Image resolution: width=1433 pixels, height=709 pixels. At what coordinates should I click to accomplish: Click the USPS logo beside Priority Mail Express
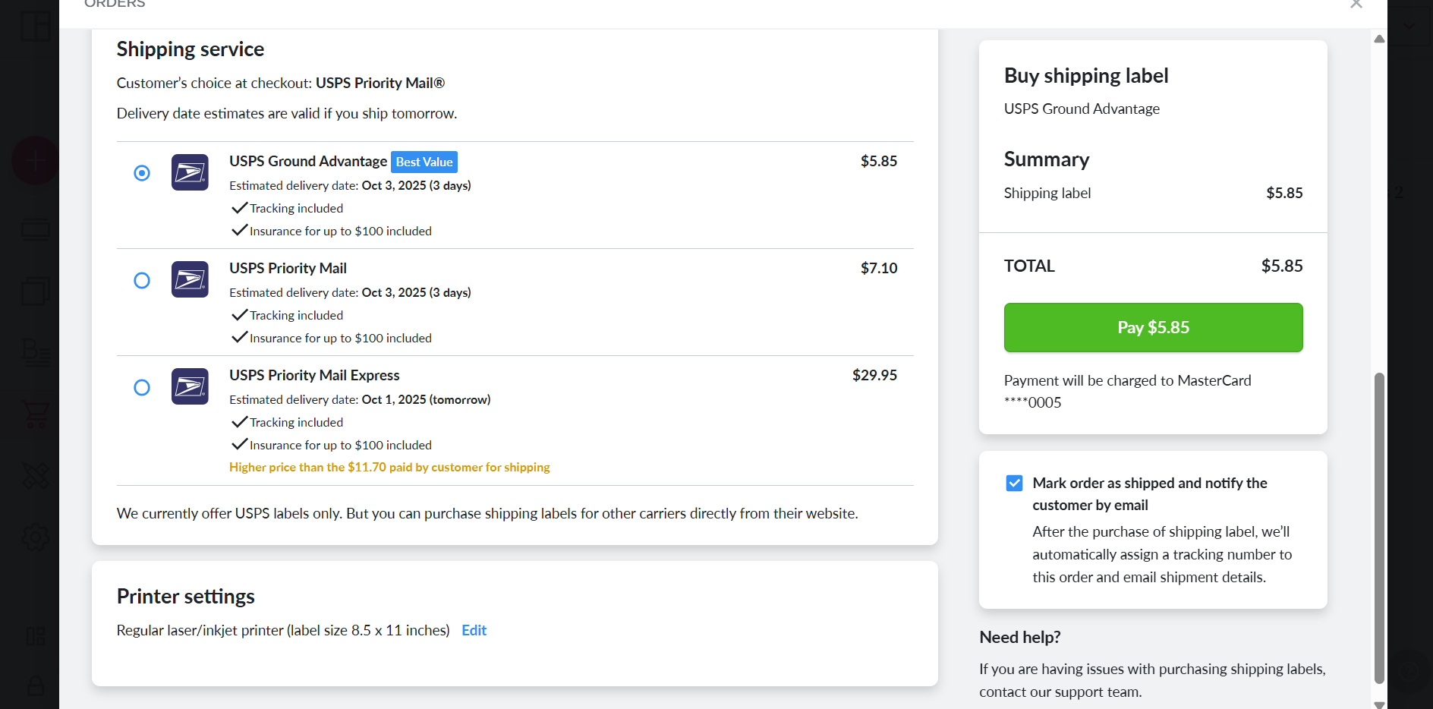click(x=190, y=386)
